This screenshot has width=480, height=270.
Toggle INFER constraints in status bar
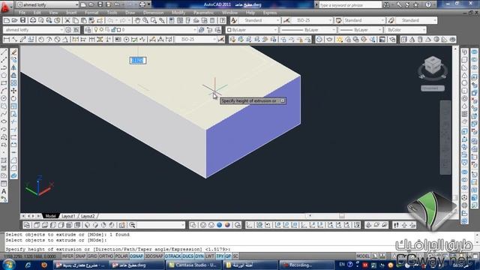[67, 256]
